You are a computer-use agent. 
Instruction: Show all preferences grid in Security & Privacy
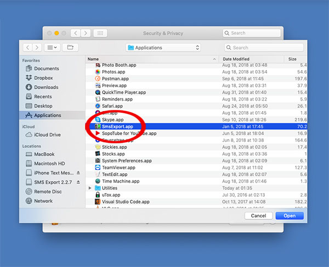pos(100,33)
